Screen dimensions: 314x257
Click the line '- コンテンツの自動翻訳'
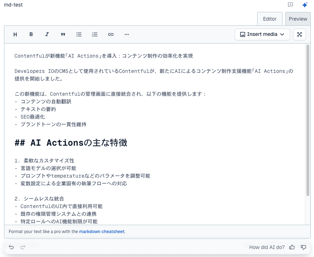coord(43,101)
